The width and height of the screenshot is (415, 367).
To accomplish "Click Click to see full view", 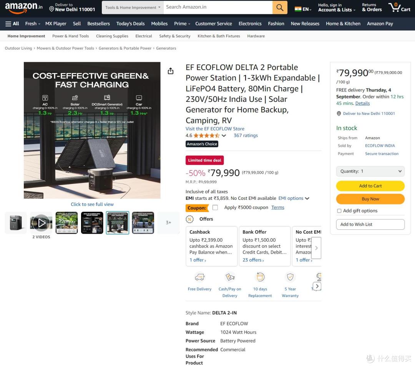I will pyautogui.click(x=92, y=204).
